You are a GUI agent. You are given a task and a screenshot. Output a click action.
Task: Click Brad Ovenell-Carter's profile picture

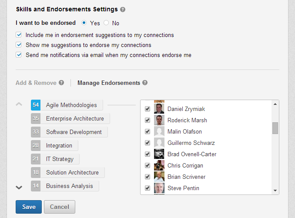click(x=159, y=154)
